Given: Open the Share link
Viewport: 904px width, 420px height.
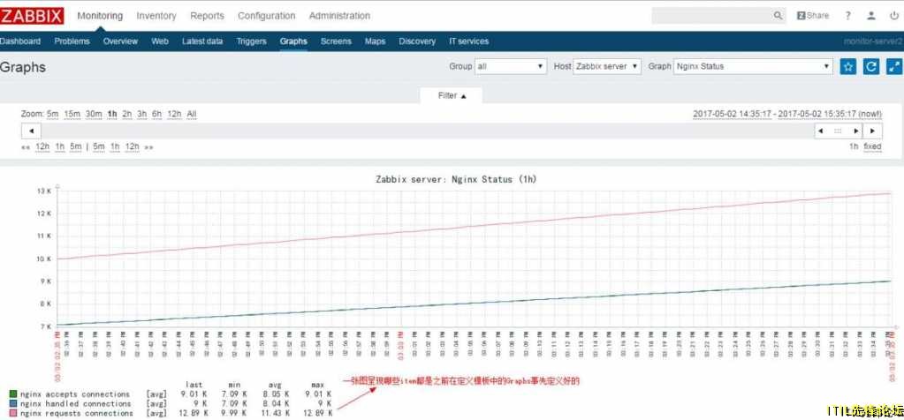Looking at the screenshot, I should (812, 16).
